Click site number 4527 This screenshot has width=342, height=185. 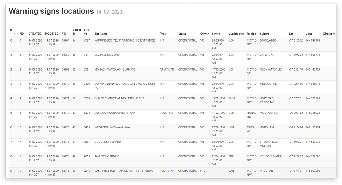point(87,40)
